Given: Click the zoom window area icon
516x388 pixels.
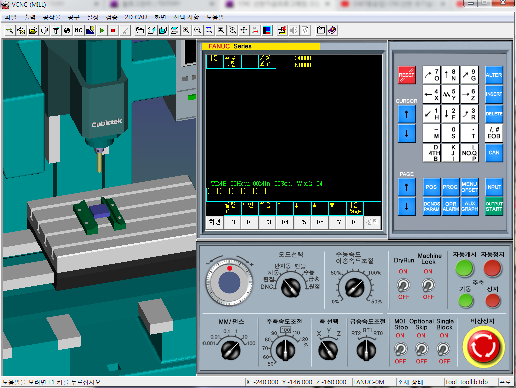Looking at the screenshot, I should pyautogui.click(x=209, y=30).
